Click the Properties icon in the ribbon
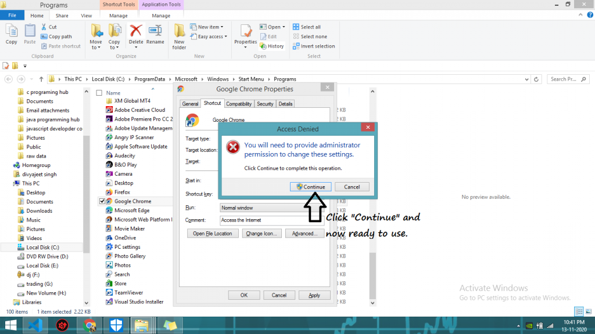Image resolution: width=595 pixels, height=334 pixels. (x=246, y=31)
